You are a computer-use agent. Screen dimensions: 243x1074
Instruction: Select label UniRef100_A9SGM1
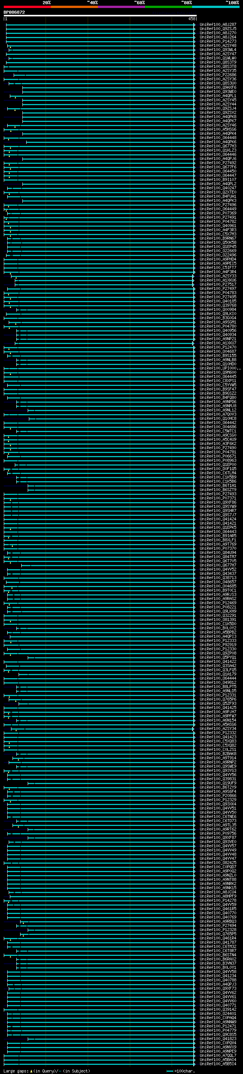click(218, 322)
